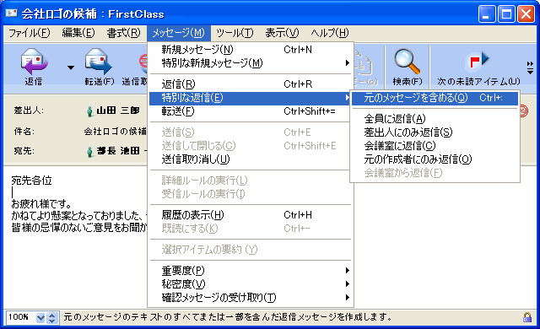Click the 返信 reply toolbar icon
The width and height of the screenshot is (540, 329).
click(x=34, y=62)
